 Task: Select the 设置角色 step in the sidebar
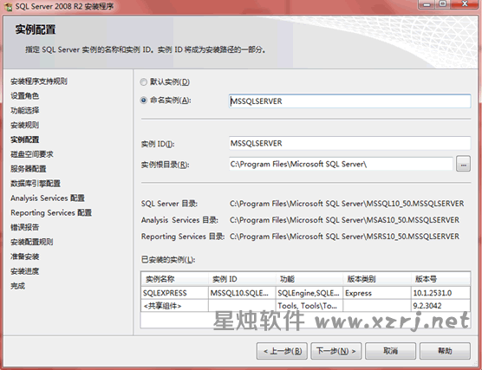[24, 96]
